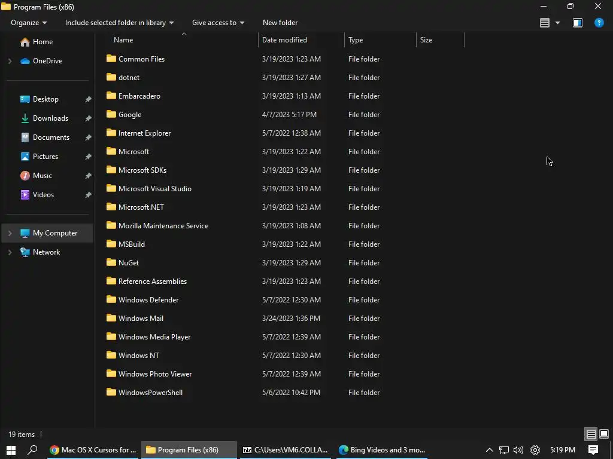
Task: Click the Embarcadero folder icon
Action: (x=111, y=96)
